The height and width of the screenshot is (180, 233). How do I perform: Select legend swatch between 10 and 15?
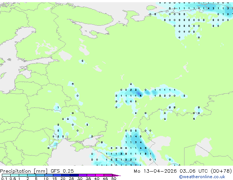[49, 175]
